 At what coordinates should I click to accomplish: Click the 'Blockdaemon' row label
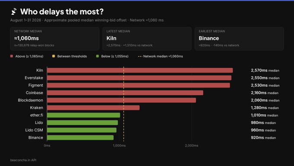30,100
